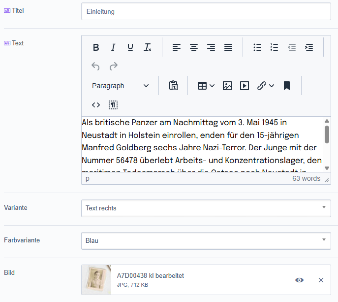Insert an image into the text
Viewport: 338px width, 302px height.
pos(227,86)
